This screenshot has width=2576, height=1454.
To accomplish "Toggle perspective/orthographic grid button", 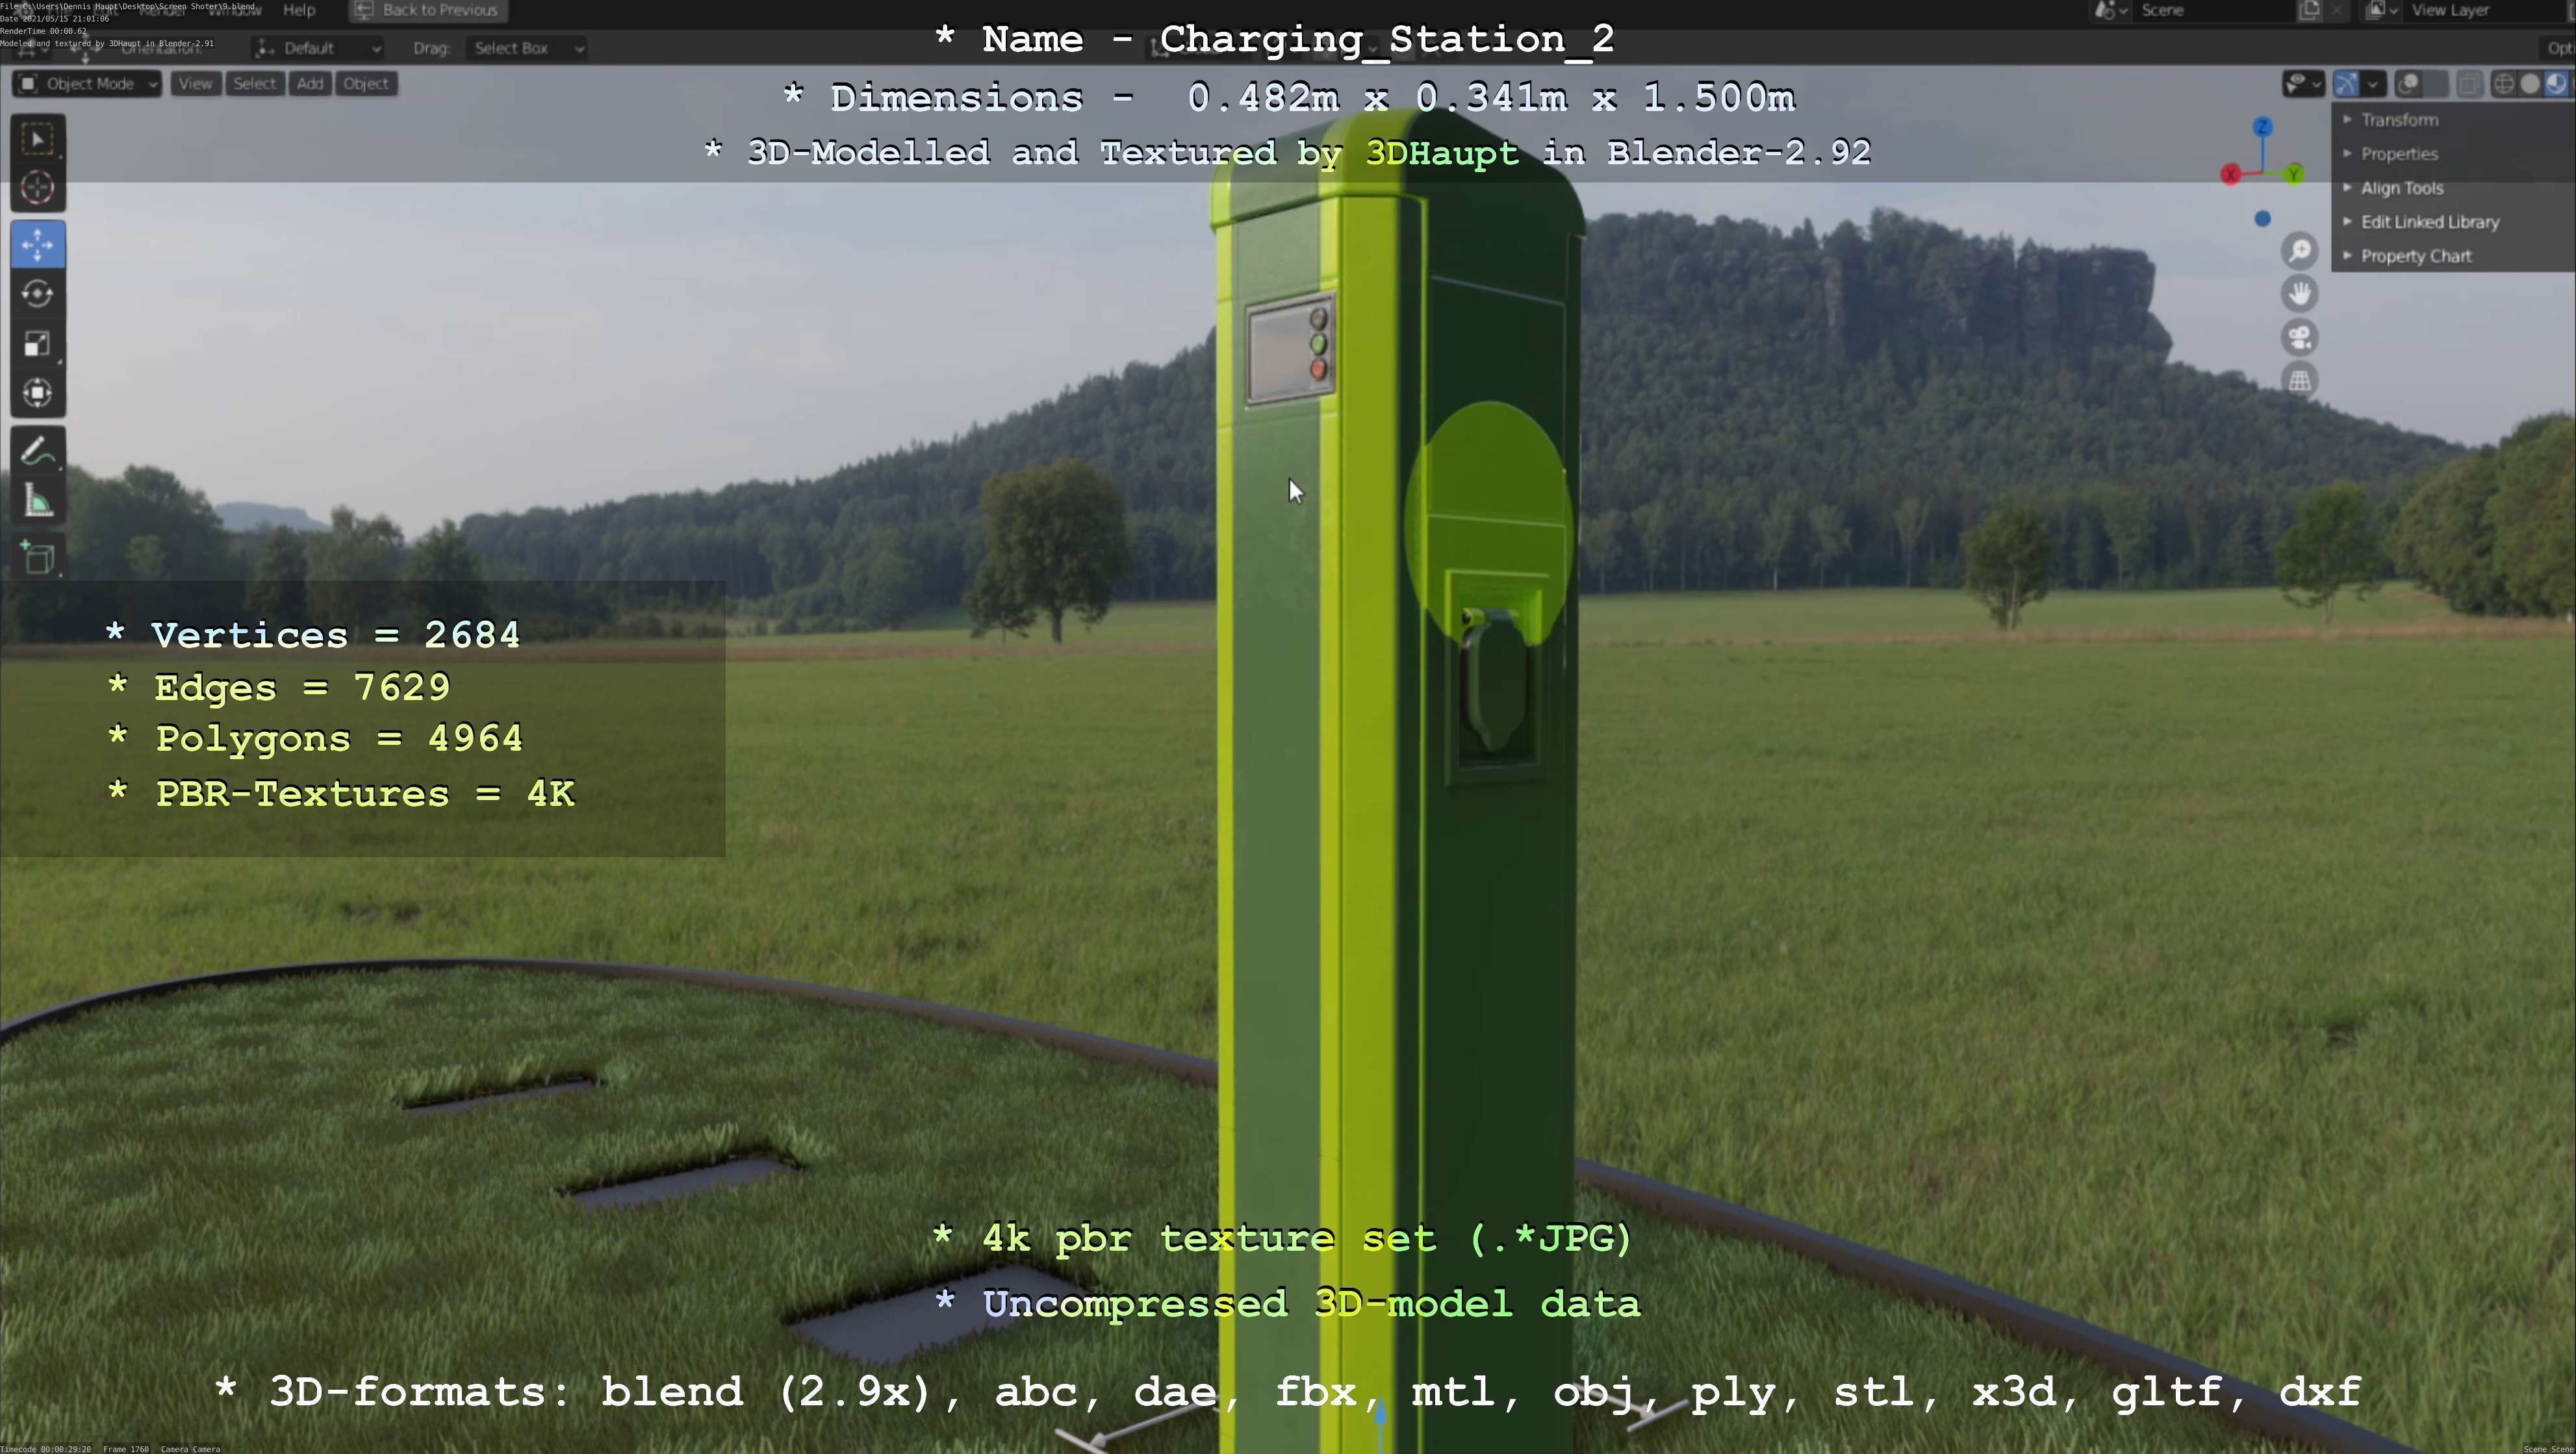I will pos(2300,381).
